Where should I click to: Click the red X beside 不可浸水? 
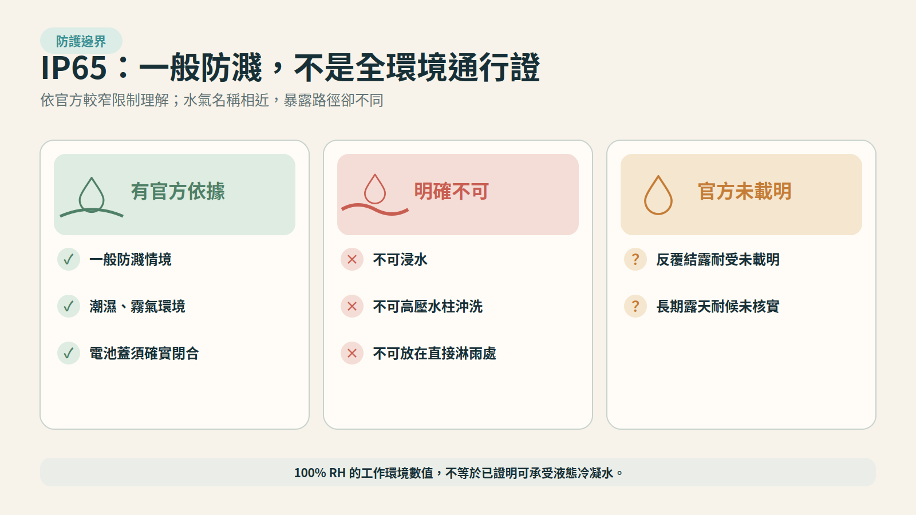click(x=352, y=260)
